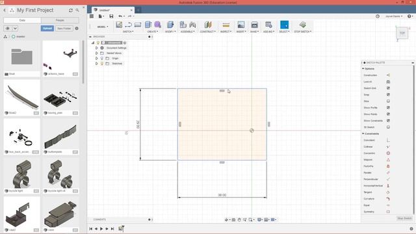This screenshot has height=234, width=416.
Task: Click the Create Sketch icon in toolbar
Action: [x=119, y=25]
